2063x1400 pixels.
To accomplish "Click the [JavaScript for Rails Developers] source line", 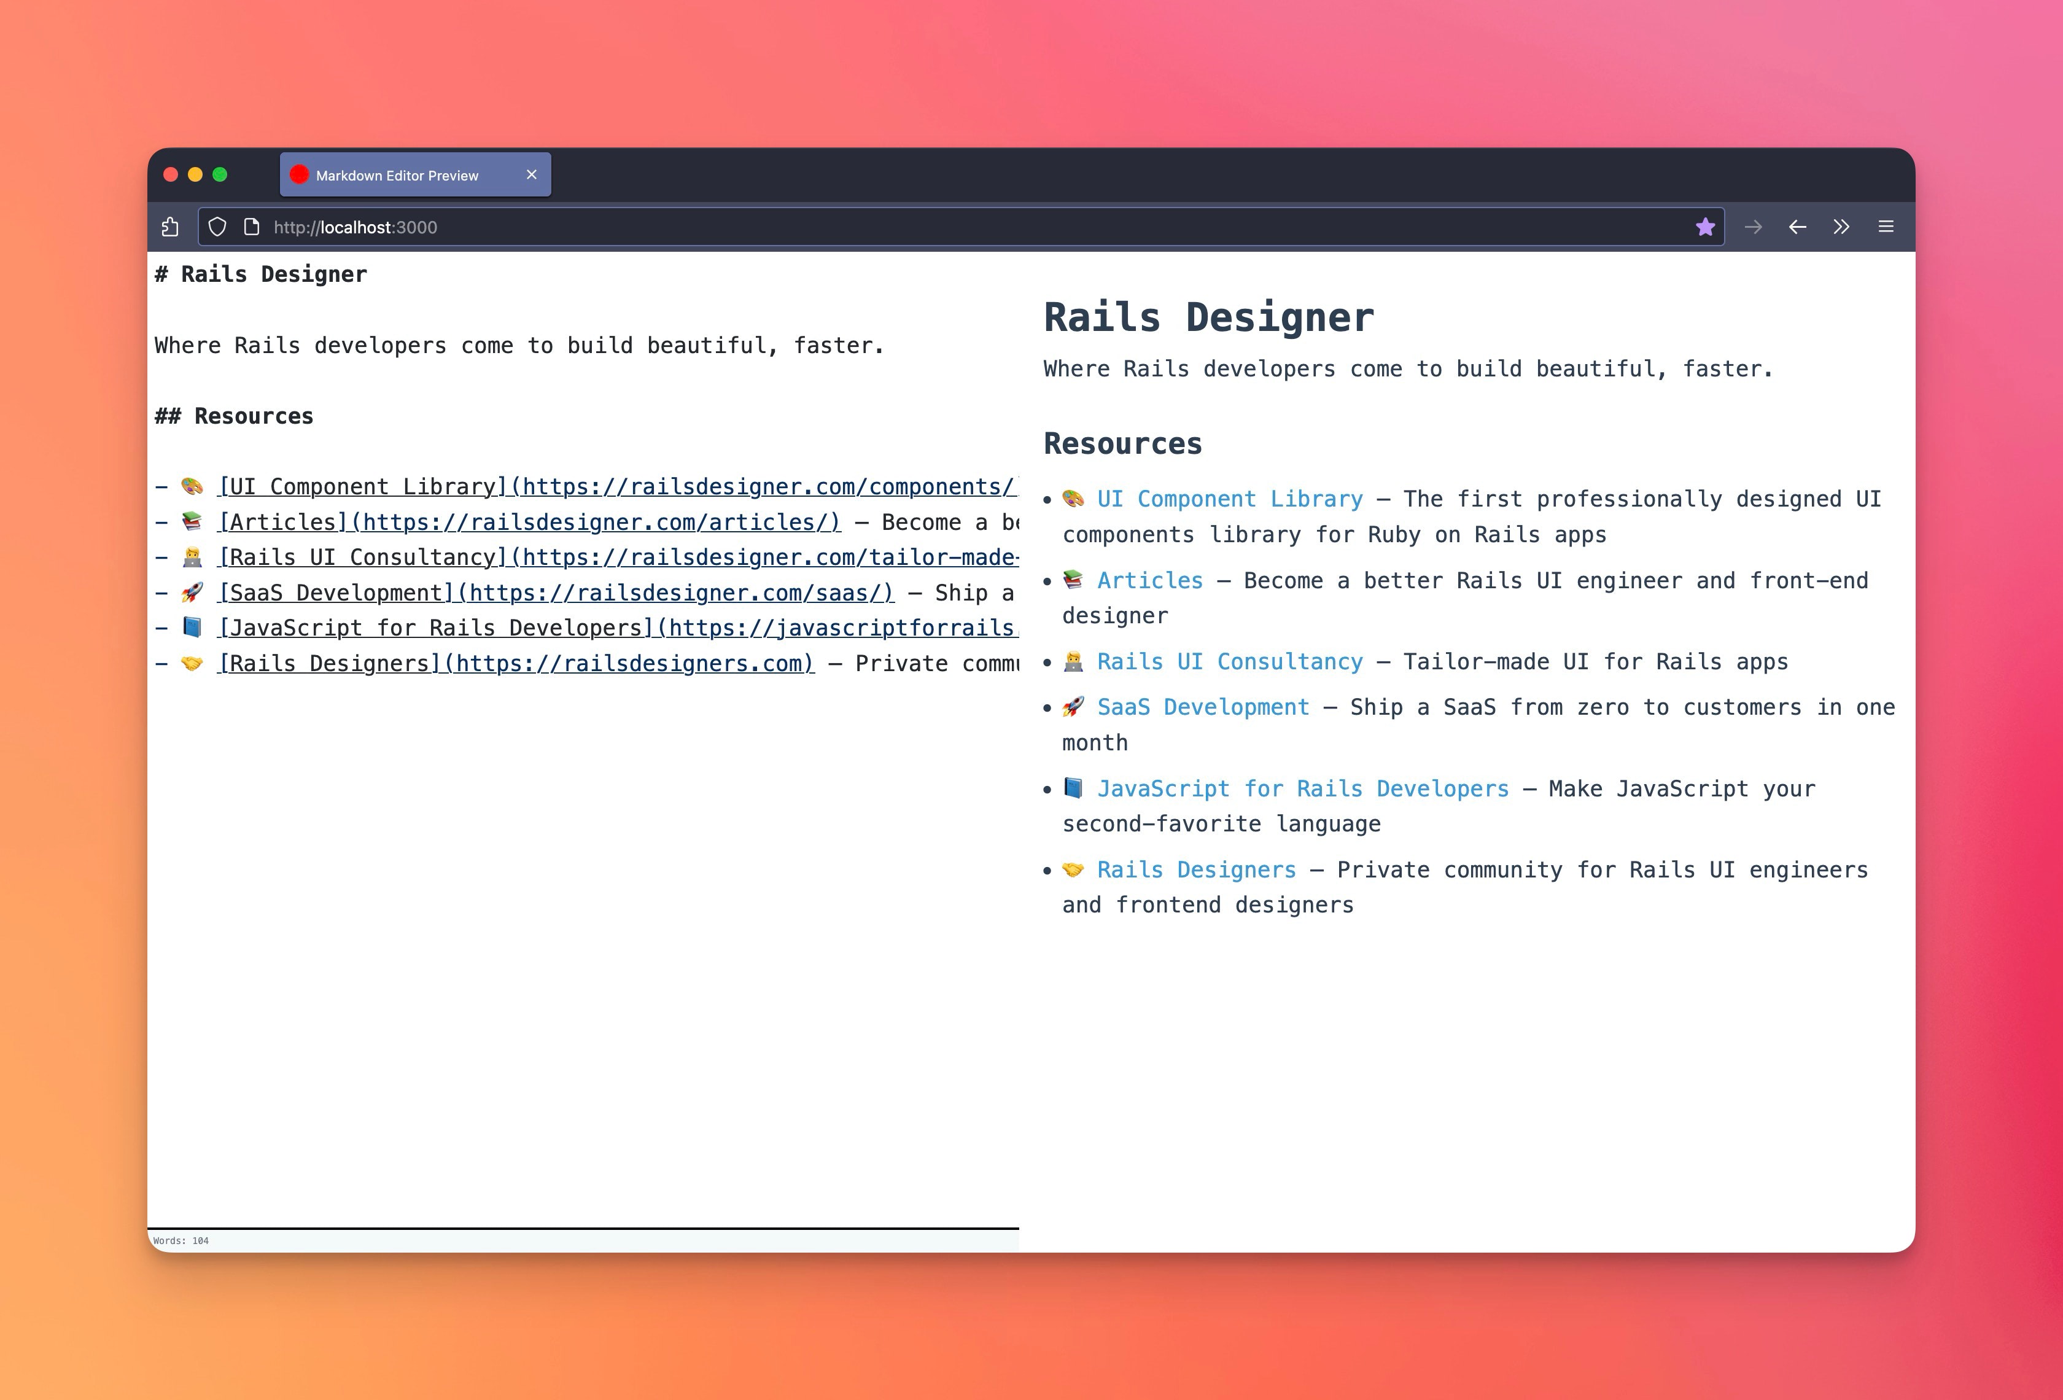I will (586, 629).
